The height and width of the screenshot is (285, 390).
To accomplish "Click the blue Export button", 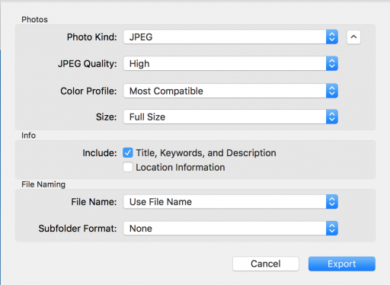I will 342,264.
